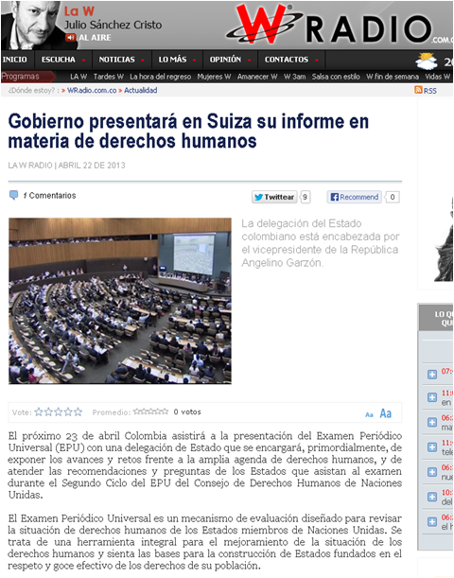Select W fin de semana program
454x578 pixels.
point(393,77)
